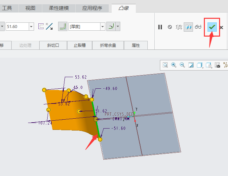Switch to the 视图 tab
Screen dimensions: 228x176
pyautogui.click(x=30, y=8)
